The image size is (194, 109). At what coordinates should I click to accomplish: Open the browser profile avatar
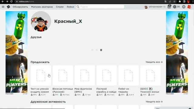point(189,2)
